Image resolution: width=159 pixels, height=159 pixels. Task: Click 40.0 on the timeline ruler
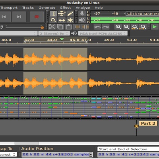[6, 40]
